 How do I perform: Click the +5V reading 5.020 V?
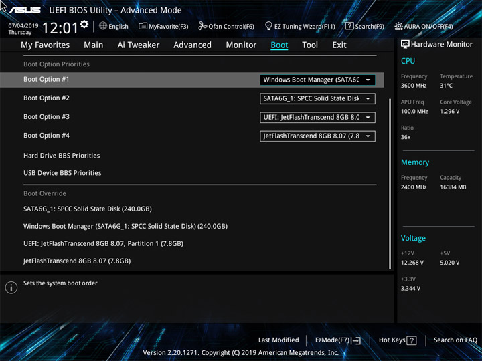tap(449, 263)
